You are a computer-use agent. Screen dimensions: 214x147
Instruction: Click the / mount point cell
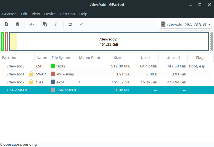click(79, 82)
